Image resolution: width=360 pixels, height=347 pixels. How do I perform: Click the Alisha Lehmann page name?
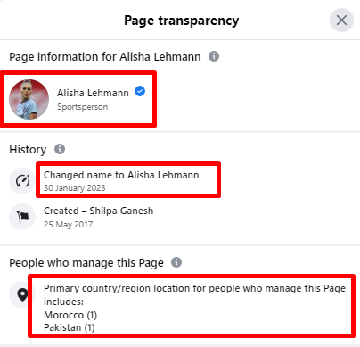93,93
